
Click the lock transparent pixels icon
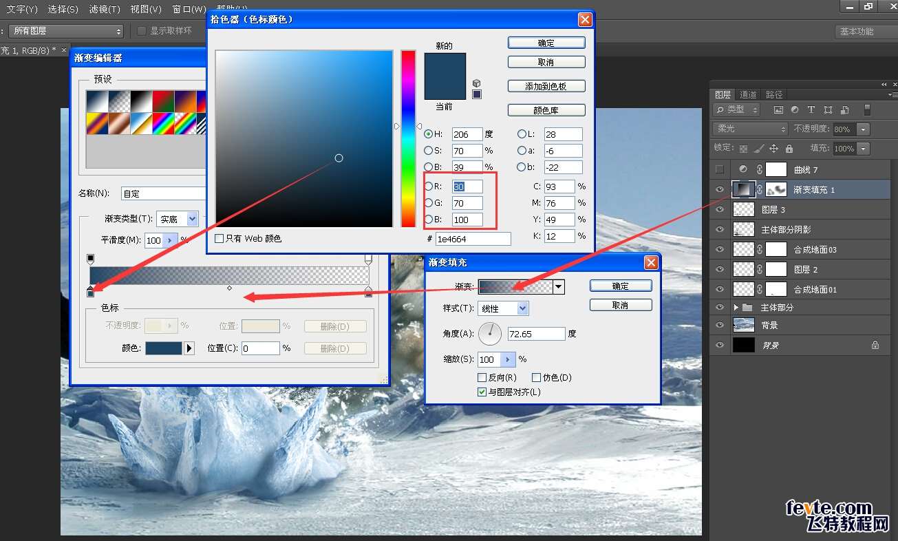click(x=743, y=148)
